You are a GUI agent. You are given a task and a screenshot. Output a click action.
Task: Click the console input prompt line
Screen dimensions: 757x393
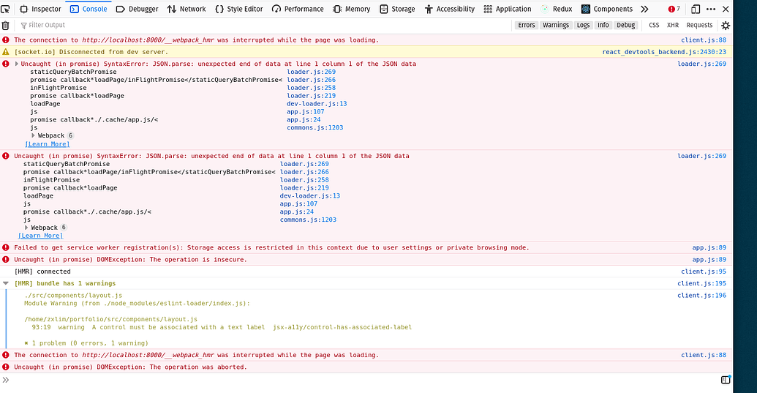point(362,380)
